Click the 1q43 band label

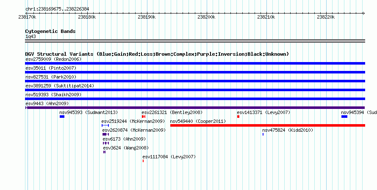(30, 36)
